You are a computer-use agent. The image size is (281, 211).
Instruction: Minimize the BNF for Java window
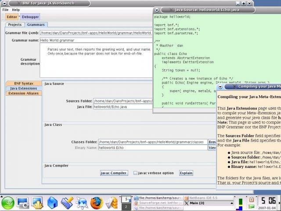(238, 4)
